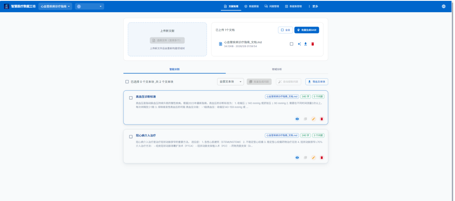The height and width of the screenshot is (201, 455).
Task: Switch to the 文献处理 tab
Action: click(x=231, y=6)
